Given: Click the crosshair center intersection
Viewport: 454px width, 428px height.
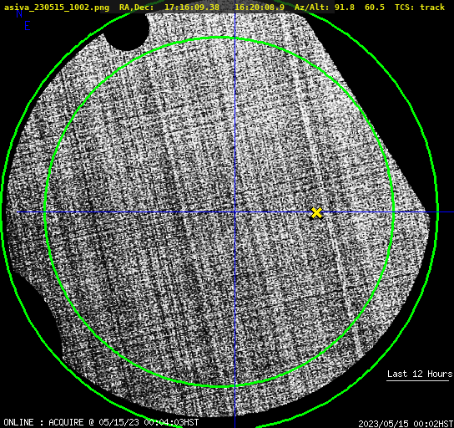Looking at the screenshot, I should coord(235,212).
